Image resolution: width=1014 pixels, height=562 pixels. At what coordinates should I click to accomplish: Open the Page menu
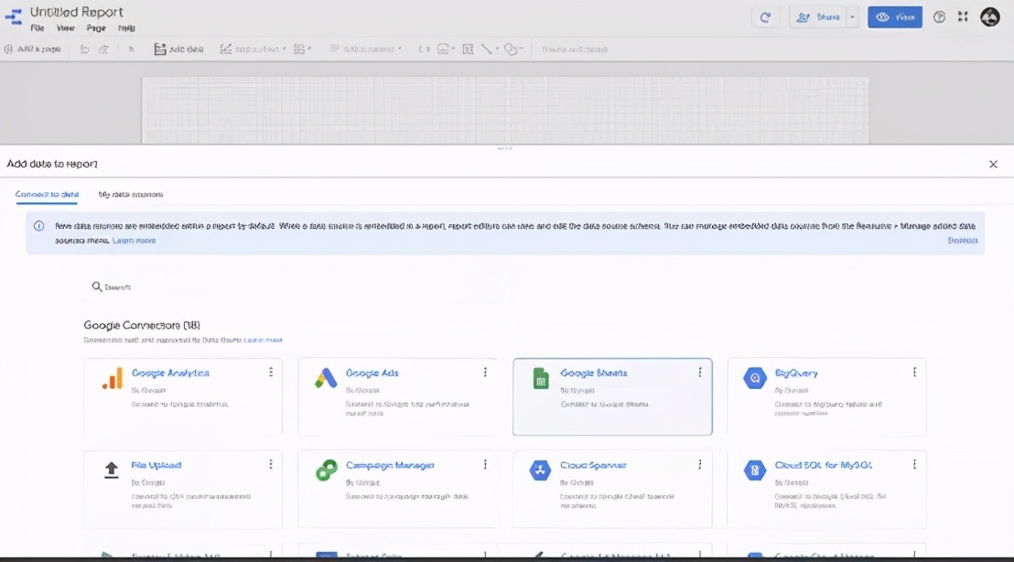point(96,28)
